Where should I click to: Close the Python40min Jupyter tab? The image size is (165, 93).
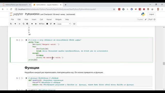pyautogui.click(x=61, y=5)
